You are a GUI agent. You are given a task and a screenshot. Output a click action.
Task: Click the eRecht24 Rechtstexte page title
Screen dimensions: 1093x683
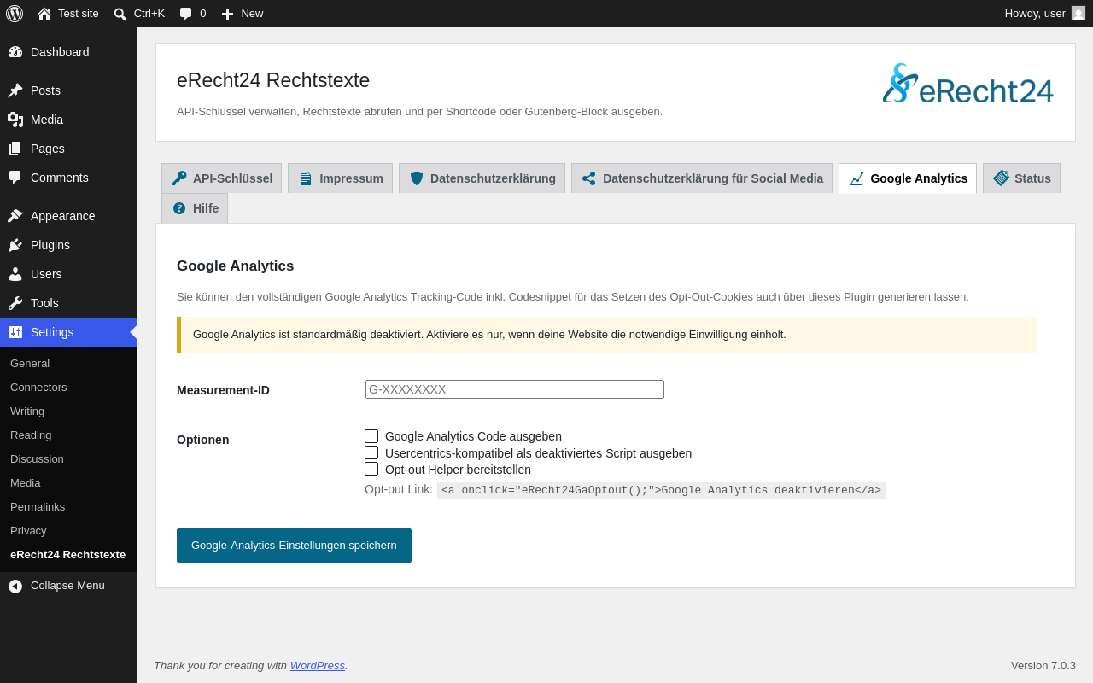click(x=273, y=80)
